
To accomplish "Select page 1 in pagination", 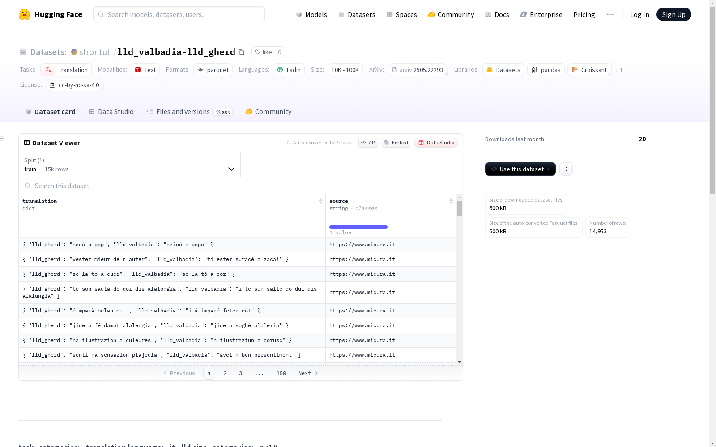I will pyautogui.click(x=209, y=373).
